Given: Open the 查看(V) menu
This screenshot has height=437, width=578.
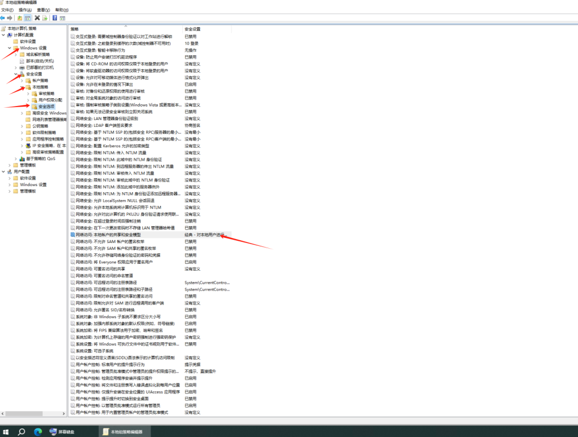Looking at the screenshot, I should [x=43, y=10].
